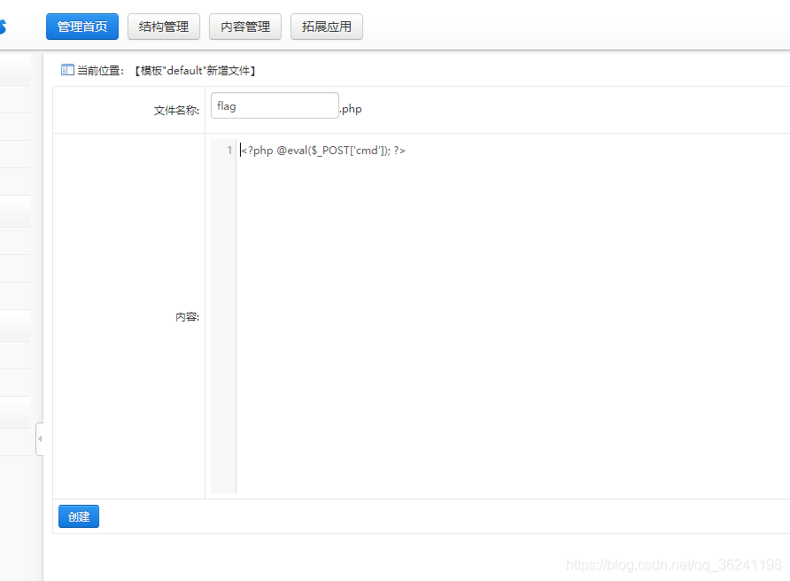
Task: Open the 内容管理 tab
Action: coord(245,27)
